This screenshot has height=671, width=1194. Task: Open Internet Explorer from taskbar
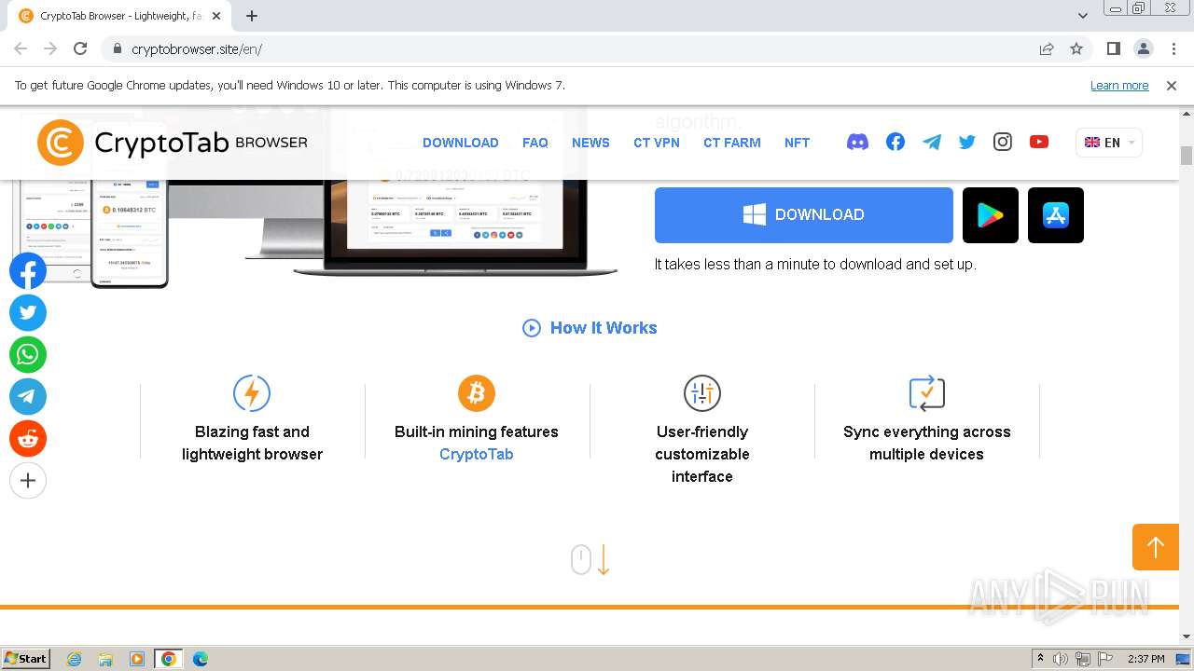tap(75, 659)
